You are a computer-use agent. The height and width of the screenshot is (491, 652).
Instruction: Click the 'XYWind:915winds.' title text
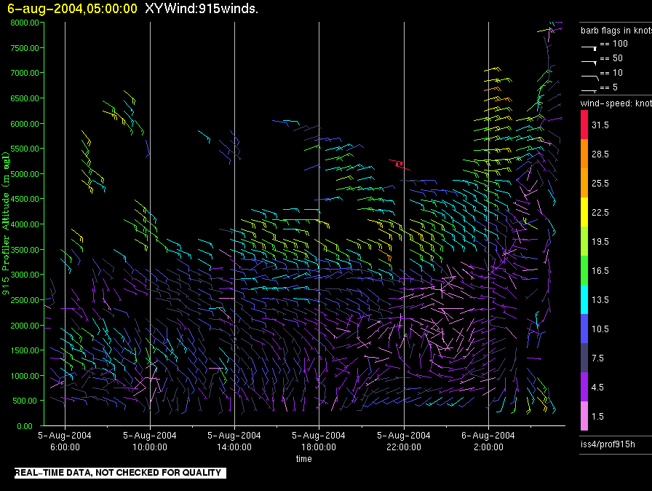(x=202, y=8)
